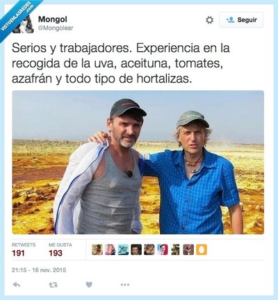View the 191 retweets list
This screenshot has width=278, height=300.
[24, 250]
